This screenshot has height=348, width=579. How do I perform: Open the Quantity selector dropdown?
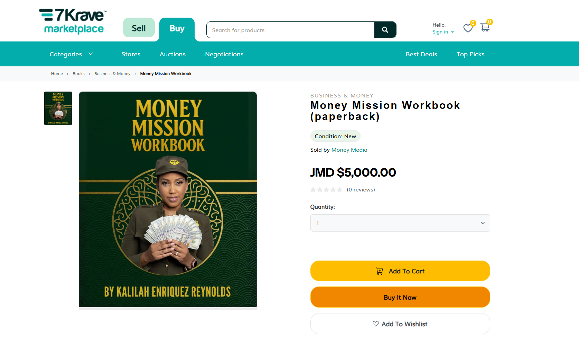[400, 223]
